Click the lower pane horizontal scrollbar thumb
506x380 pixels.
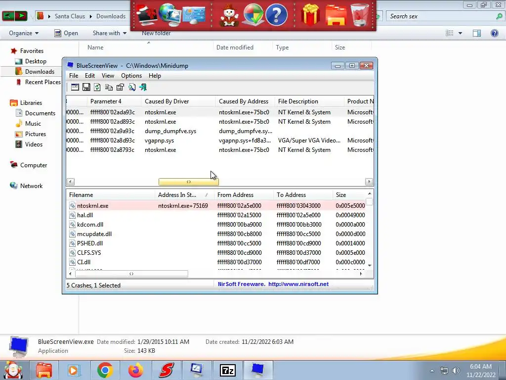[x=131, y=274]
